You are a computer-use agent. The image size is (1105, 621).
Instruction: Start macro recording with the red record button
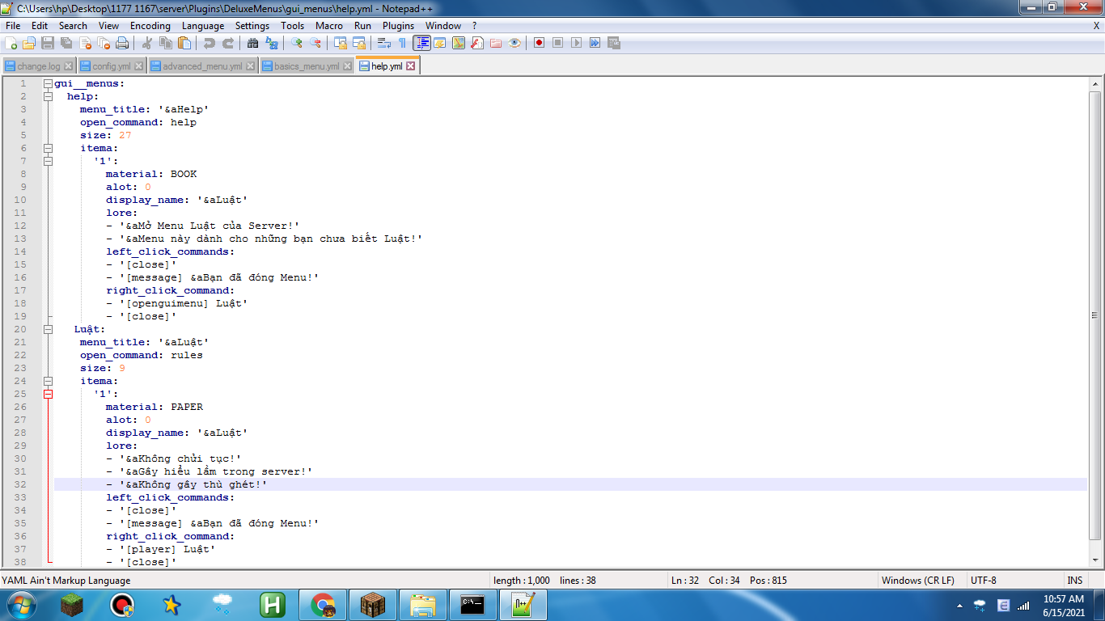point(539,43)
